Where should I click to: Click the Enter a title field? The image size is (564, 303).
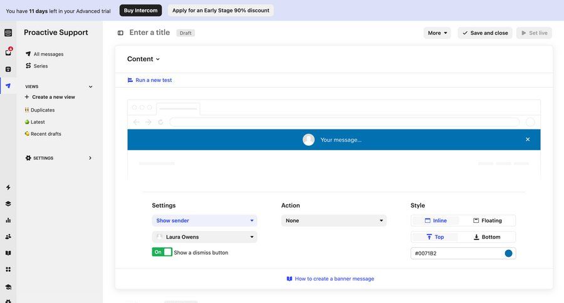[149, 33]
